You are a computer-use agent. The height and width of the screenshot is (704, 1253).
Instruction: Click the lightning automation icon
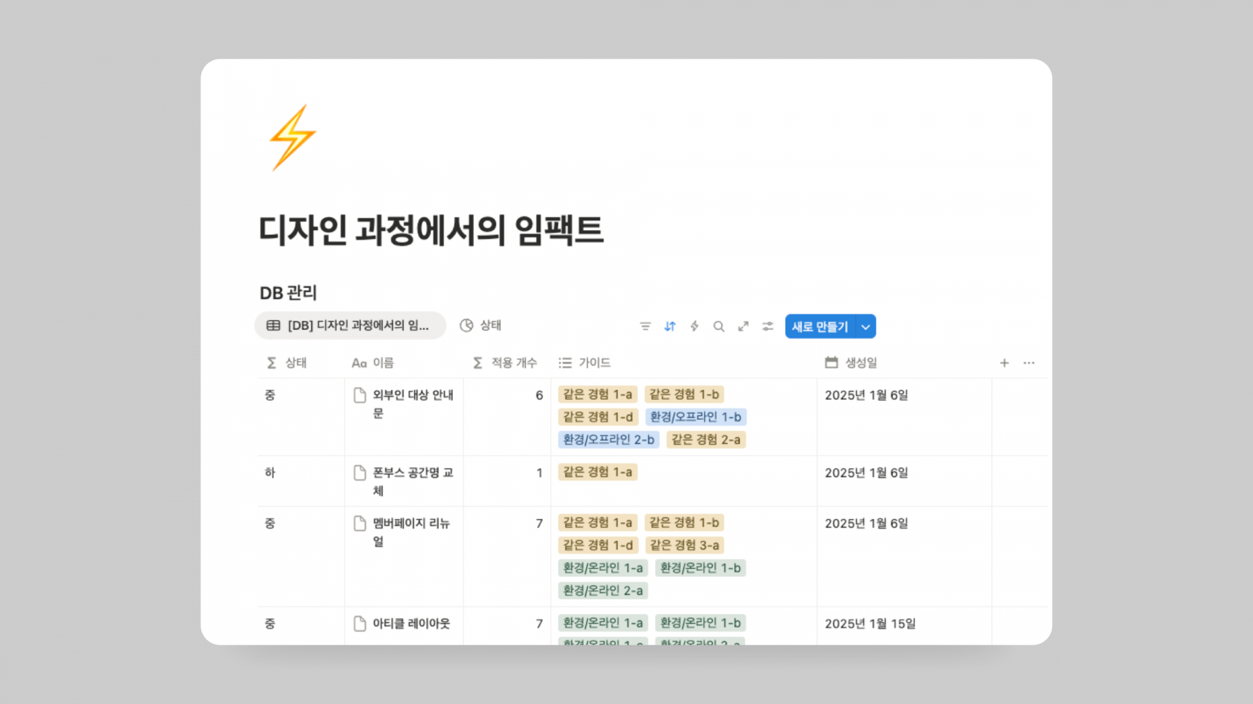point(694,327)
